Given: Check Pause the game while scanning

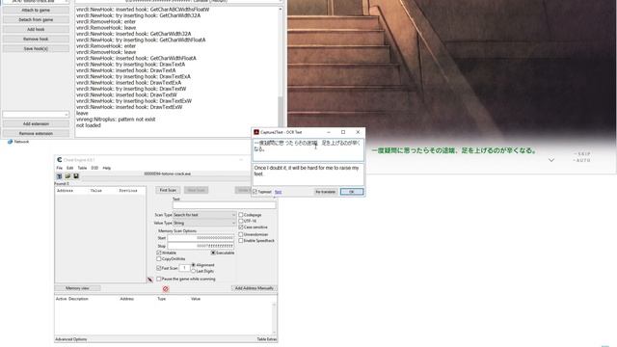Looking at the screenshot, I should (159, 279).
